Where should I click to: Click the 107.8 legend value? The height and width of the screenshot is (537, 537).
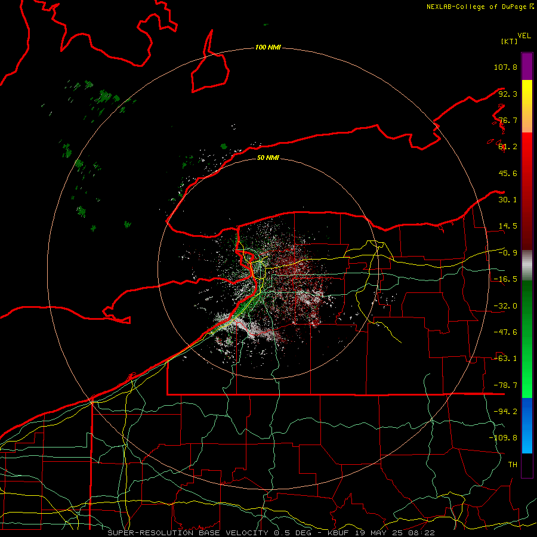pyautogui.click(x=505, y=67)
